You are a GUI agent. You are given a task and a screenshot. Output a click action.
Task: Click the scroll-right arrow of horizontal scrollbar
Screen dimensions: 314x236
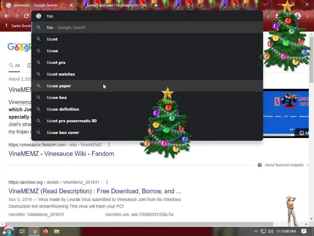pyautogui.click(x=306, y=224)
